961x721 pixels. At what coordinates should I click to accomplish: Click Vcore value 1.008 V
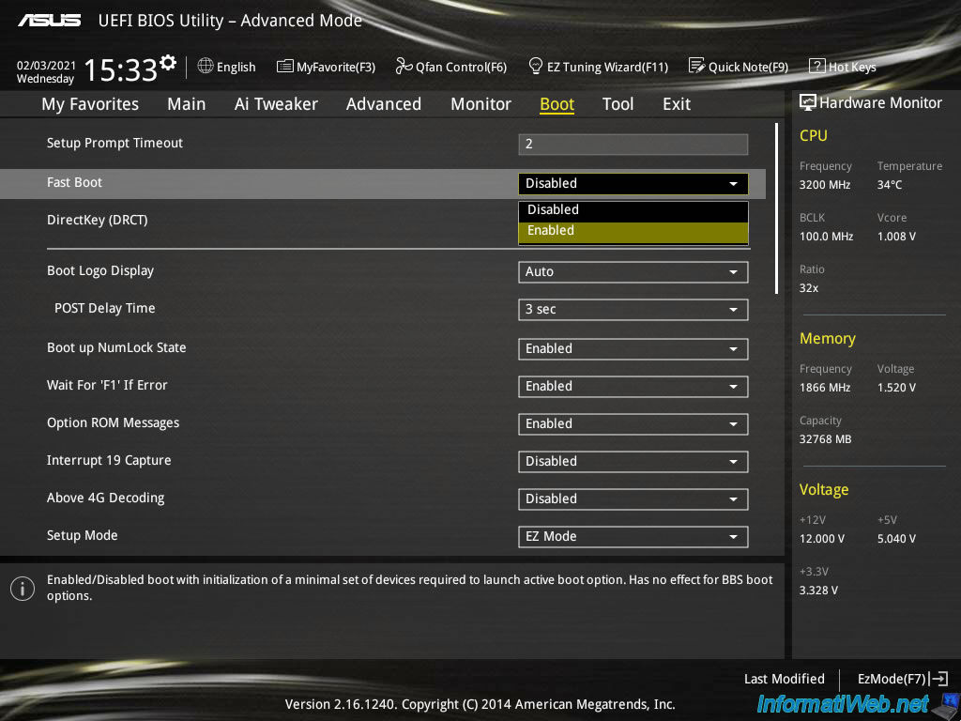(x=896, y=237)
